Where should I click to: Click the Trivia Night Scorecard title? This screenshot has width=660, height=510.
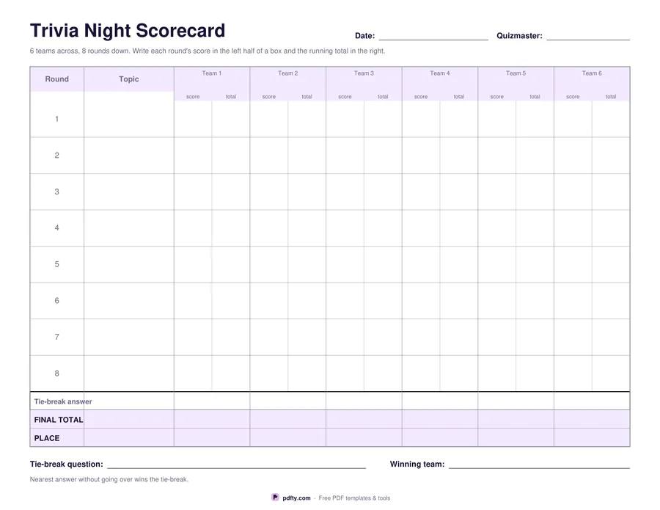[x=128, y=30]
